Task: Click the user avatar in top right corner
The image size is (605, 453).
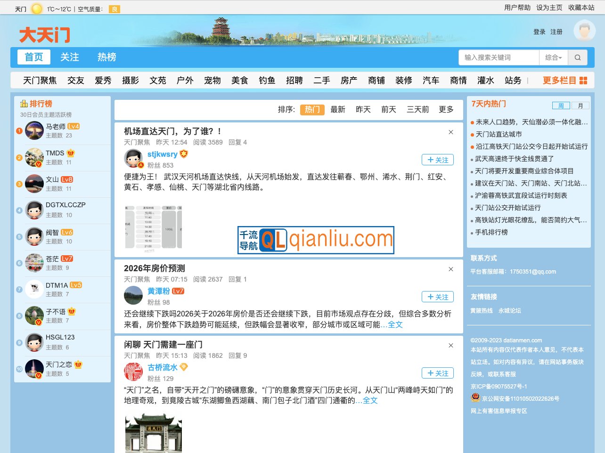Action: pyautogui.click(x=584, y=30)
